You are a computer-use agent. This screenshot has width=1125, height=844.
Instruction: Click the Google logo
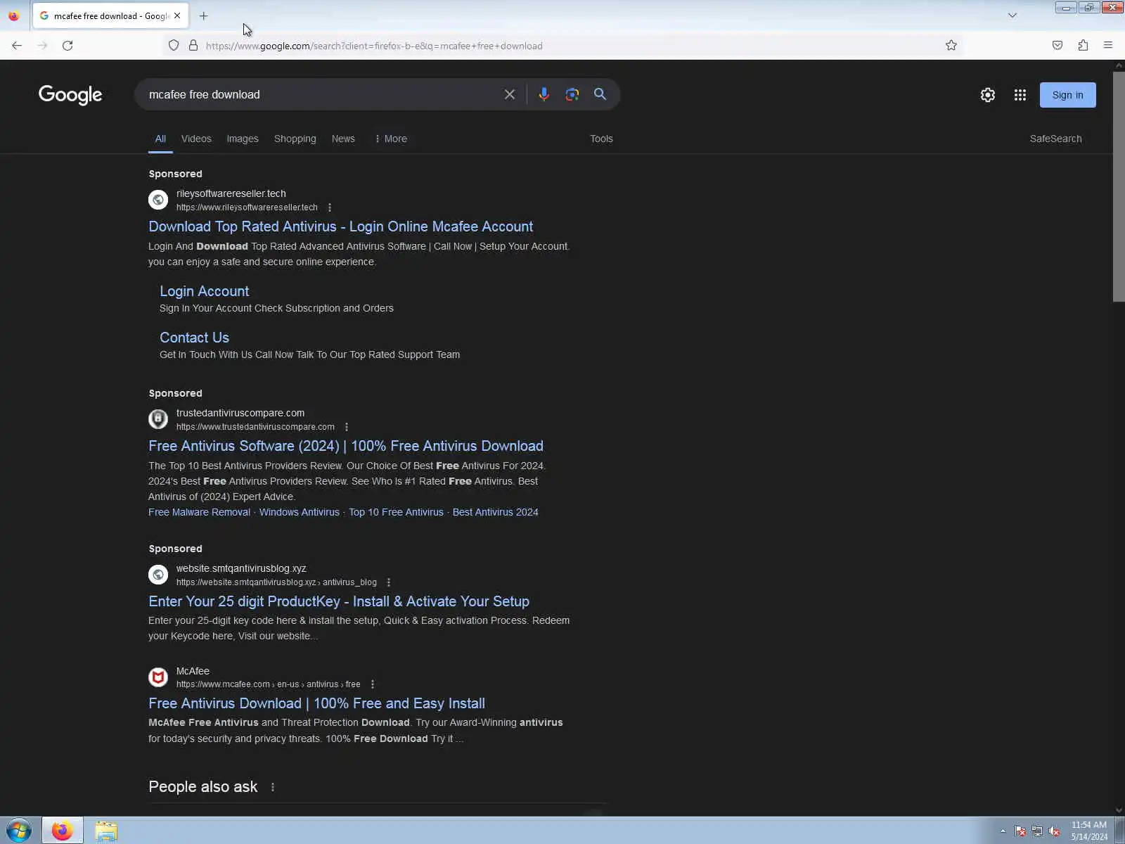tap(70, 95)
